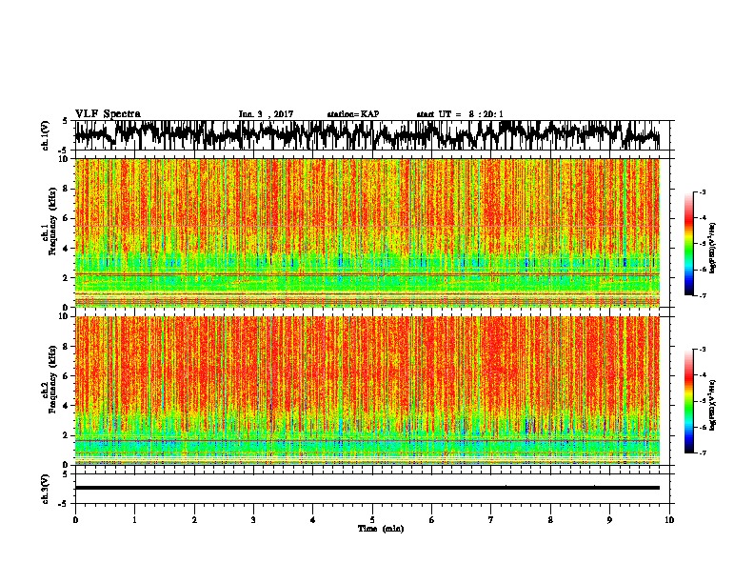Click the ch.1 spectrogram color bar
Screen dimensions: 754x583
[688, 244]
